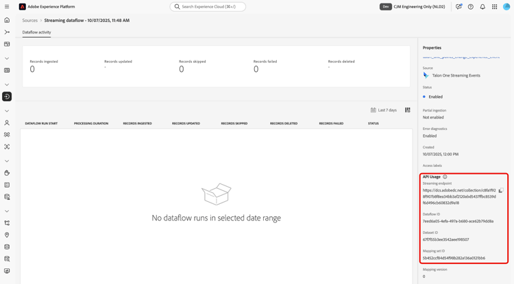Open the Dashboards icon below Workflows
Screen dimensions: 514x284
pos(7,44)
